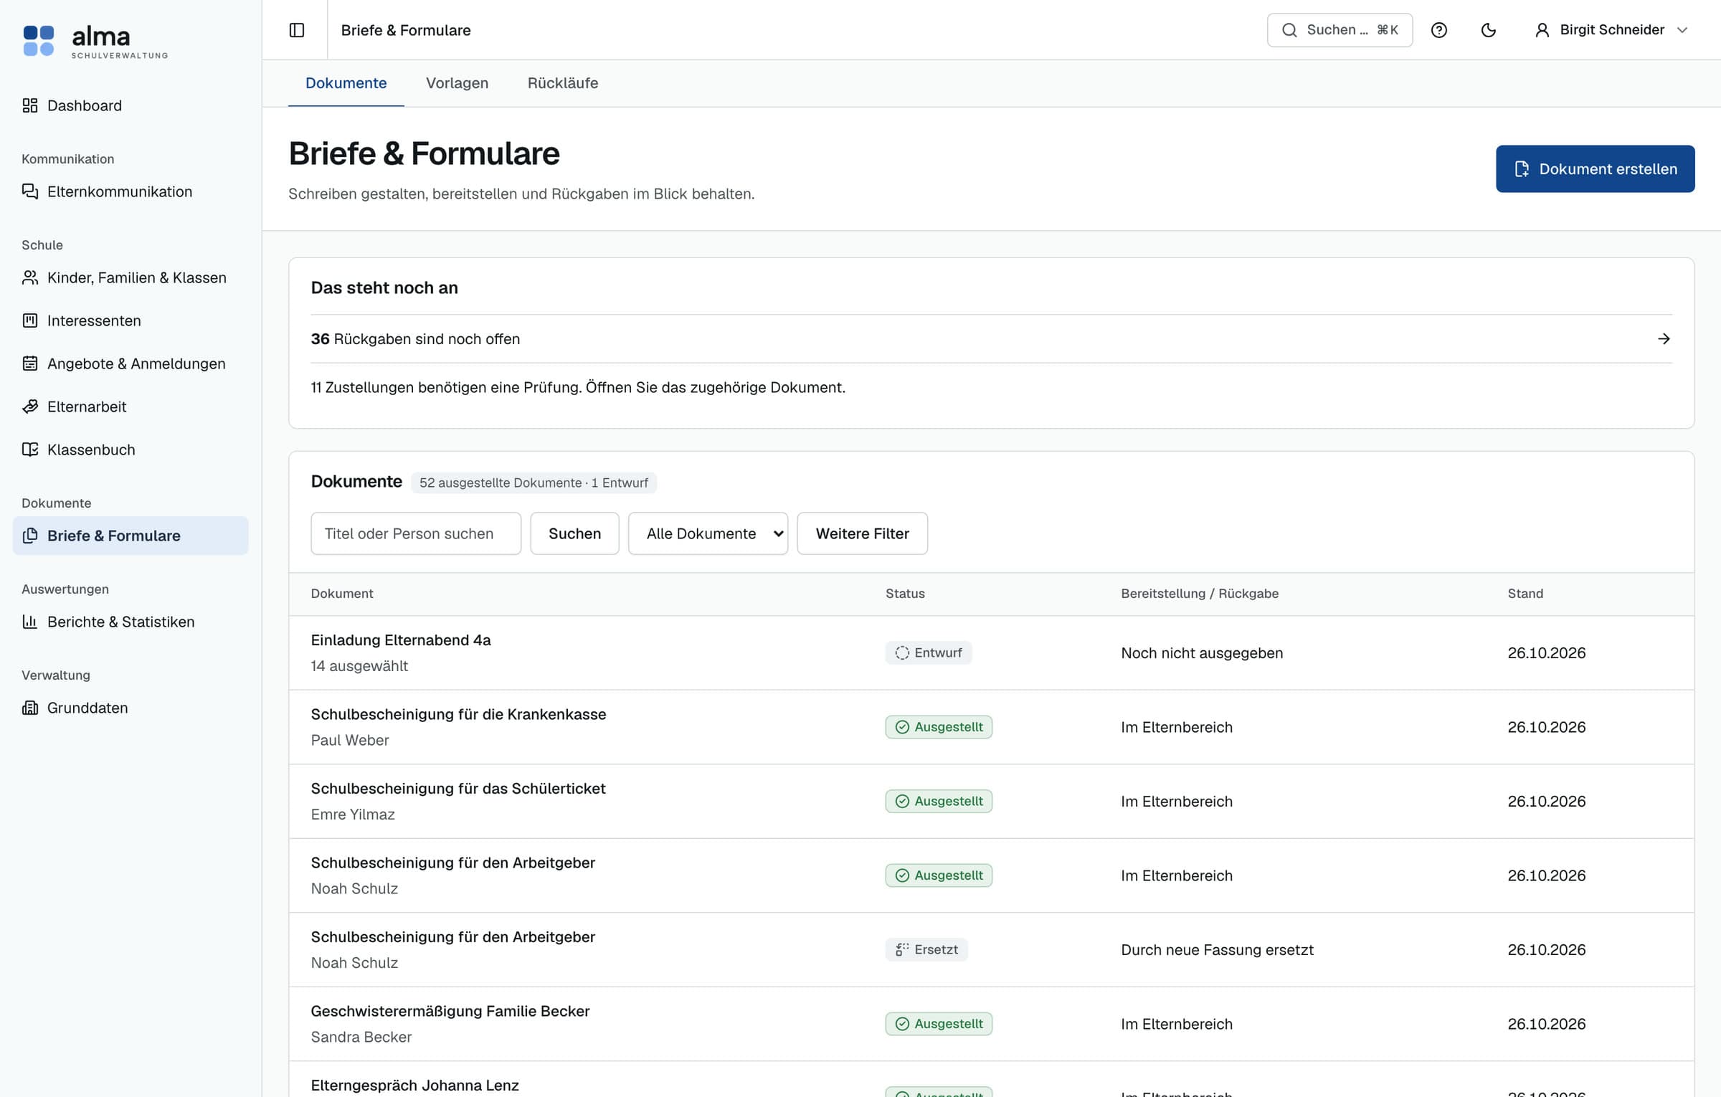Click Noch nicht ausgegeben cell
Screen dimensions: 1721x1097
click(1202, 652)
